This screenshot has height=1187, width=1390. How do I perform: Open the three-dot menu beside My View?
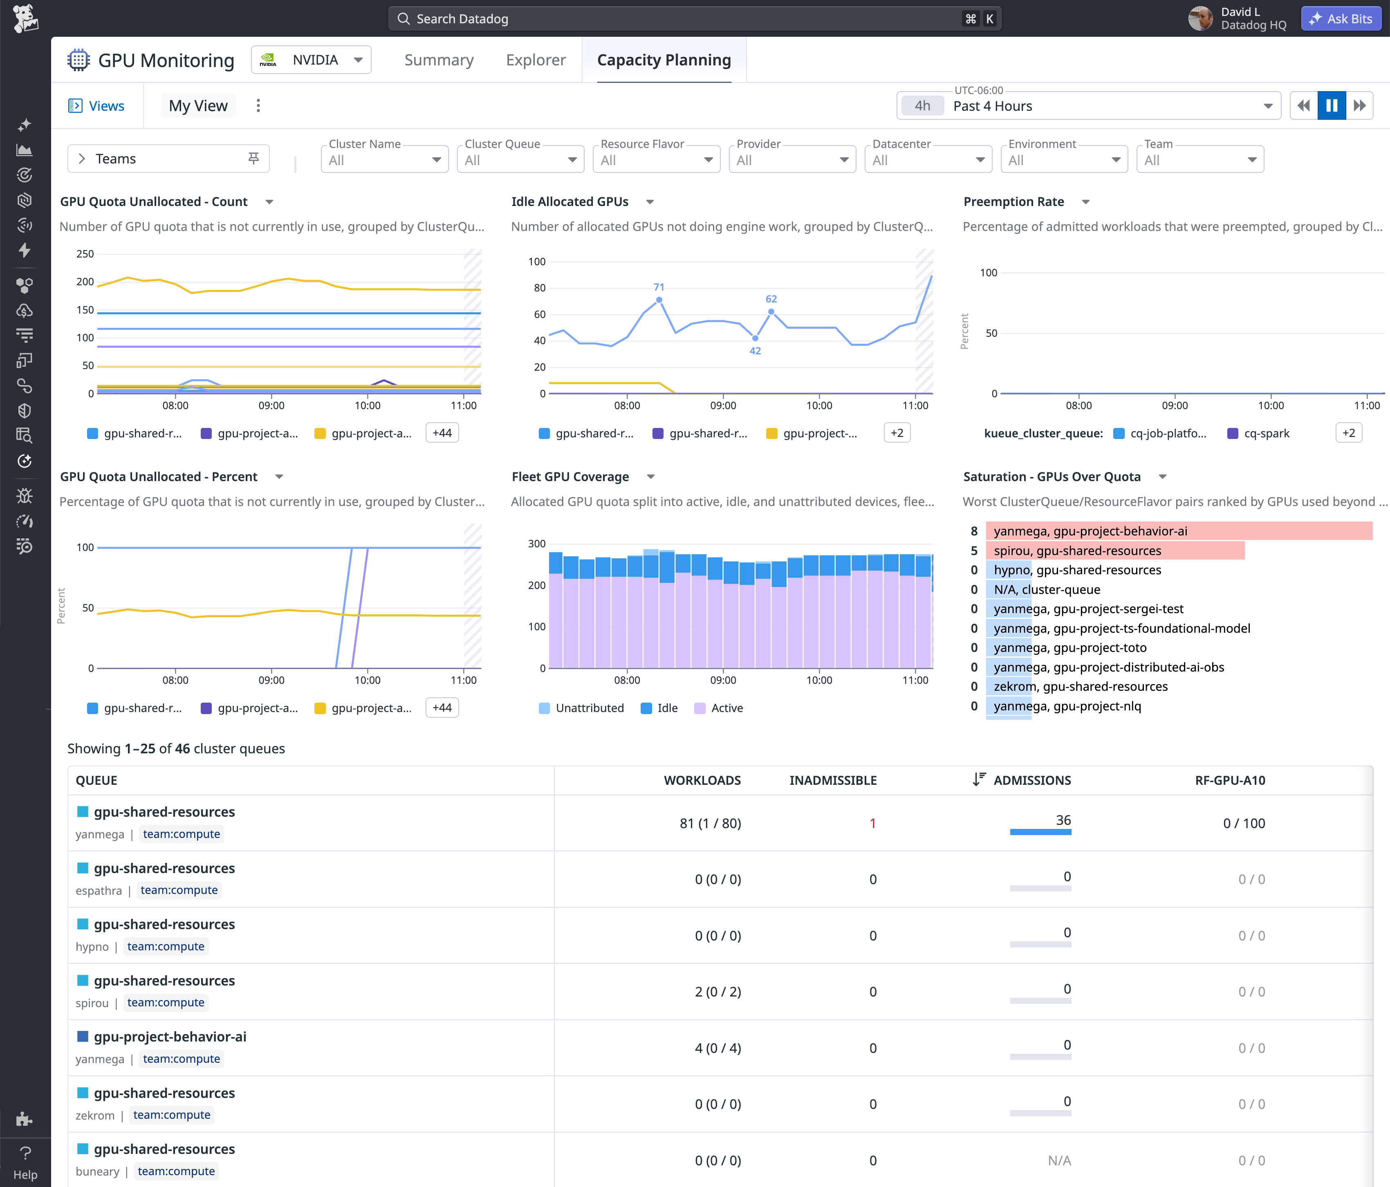258,106
